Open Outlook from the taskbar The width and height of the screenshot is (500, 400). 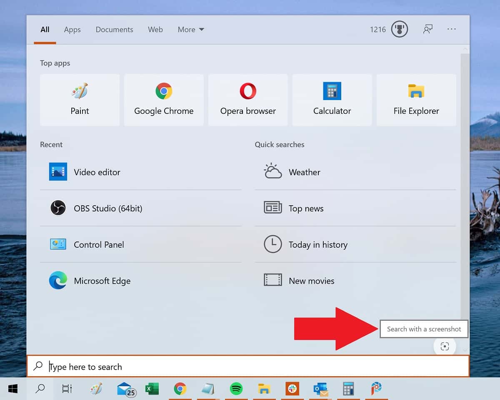pyautogui.click(x=320, y=389)
